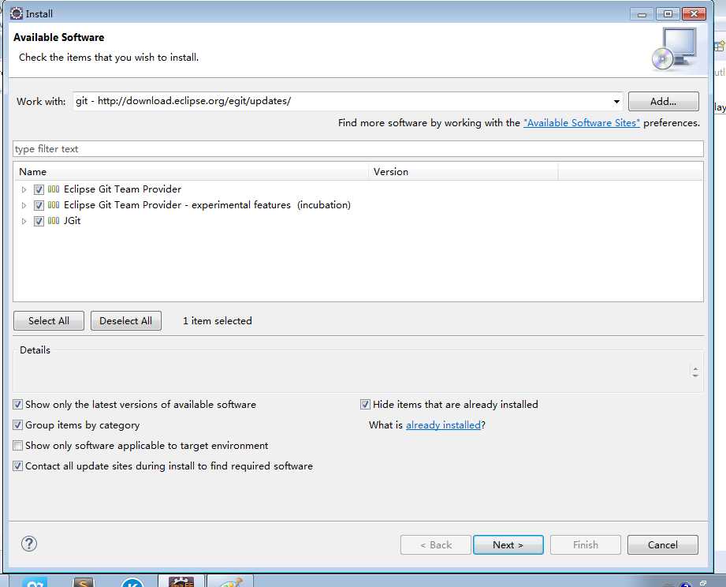Viewport: 726px width, 587px height.
Task: Sort by the Version column header
Action: (x=464, y=171)
